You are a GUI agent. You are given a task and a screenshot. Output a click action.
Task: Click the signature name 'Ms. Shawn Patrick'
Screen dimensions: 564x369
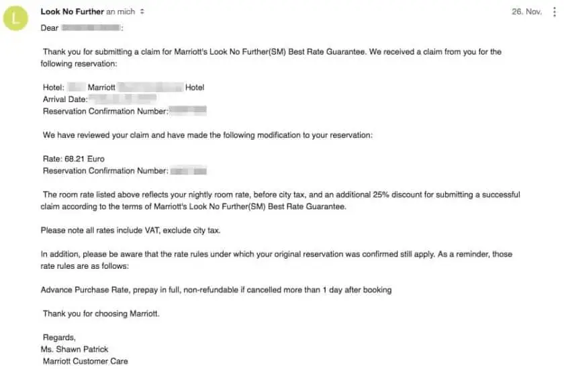point(75,349)
